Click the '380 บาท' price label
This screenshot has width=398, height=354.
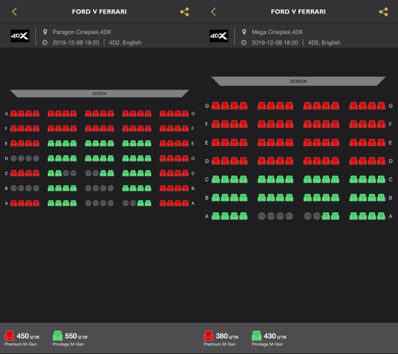[x=227, y=336]
